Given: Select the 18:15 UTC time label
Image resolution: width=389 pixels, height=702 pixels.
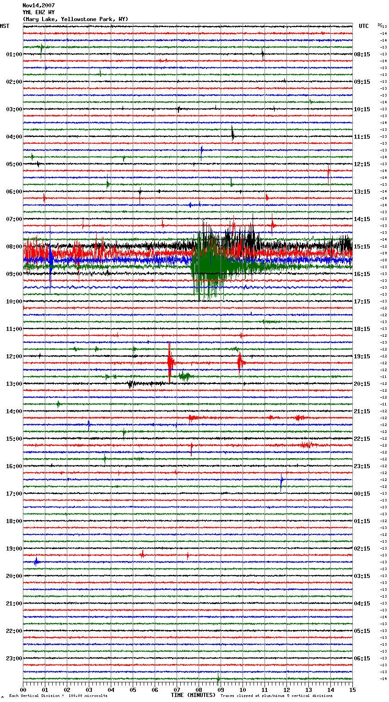Looking at the screenshot, I should [362, 329].
